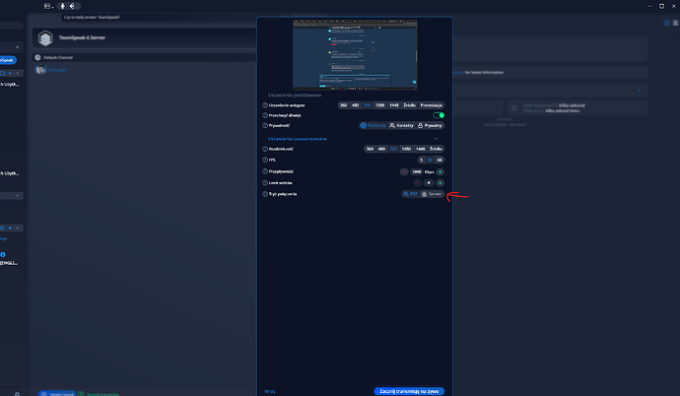Click the help icon beside Tryb połączenia
Screen dimensions: 680x396
tap(264, 194)
